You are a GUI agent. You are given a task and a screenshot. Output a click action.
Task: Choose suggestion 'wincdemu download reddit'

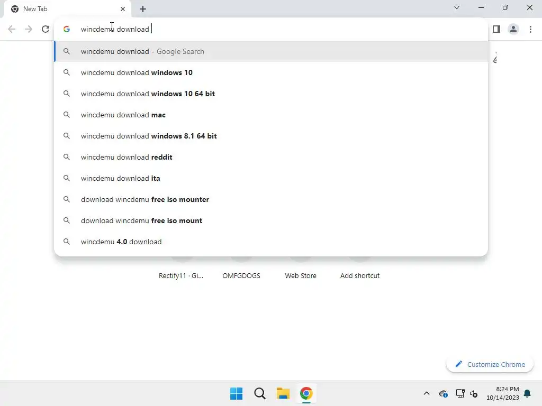point(271,157)
